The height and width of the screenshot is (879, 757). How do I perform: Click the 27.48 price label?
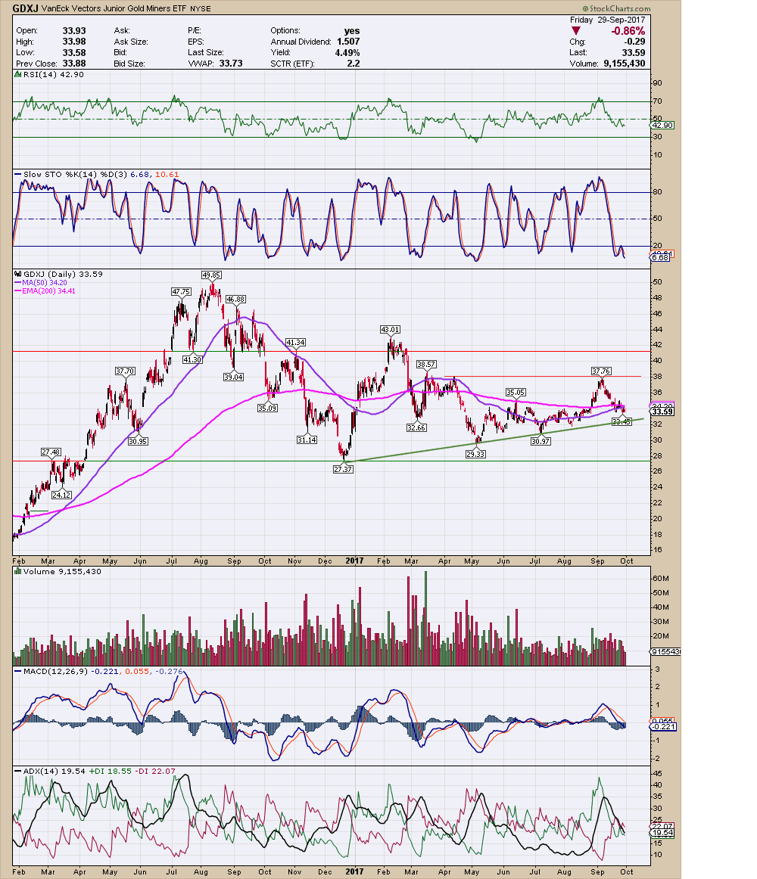coord(51,452)
